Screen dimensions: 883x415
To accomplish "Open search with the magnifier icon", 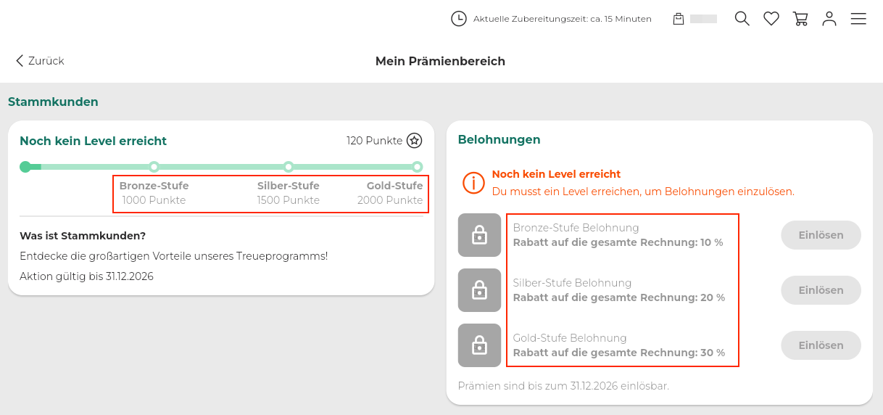I will [x=742, y=19].
